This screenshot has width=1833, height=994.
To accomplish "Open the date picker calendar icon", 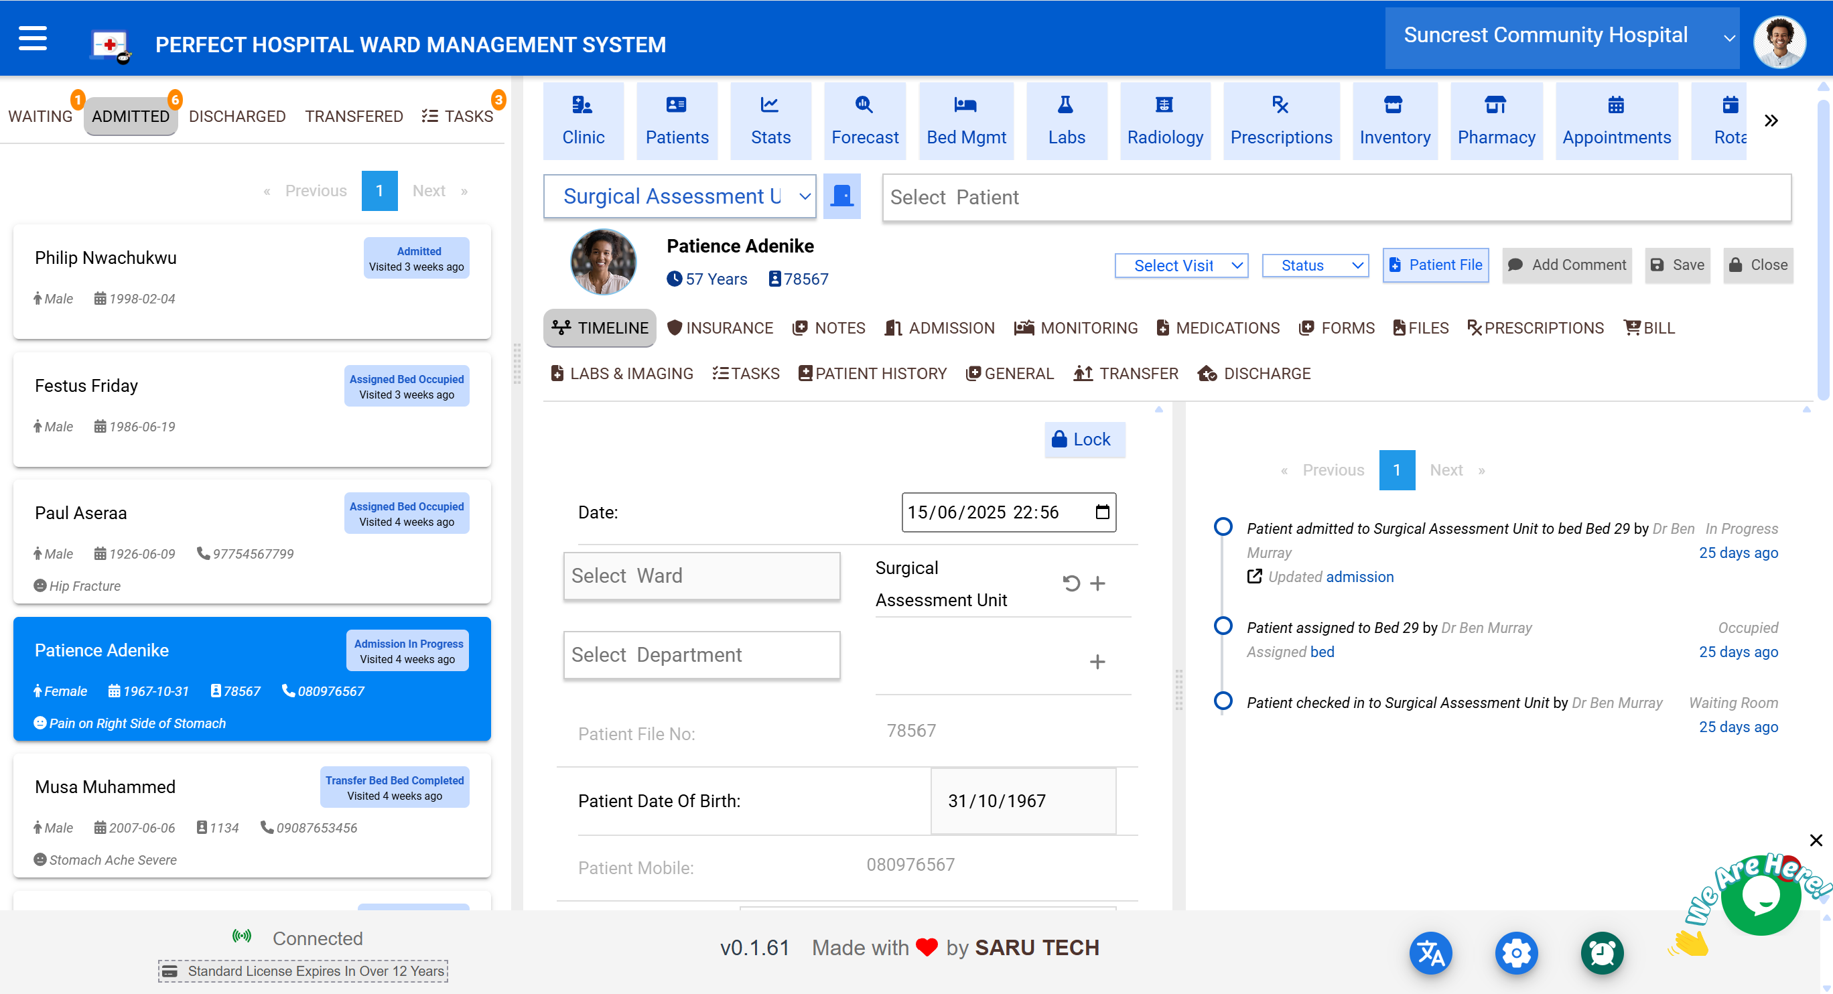I will coord(1102,512).
